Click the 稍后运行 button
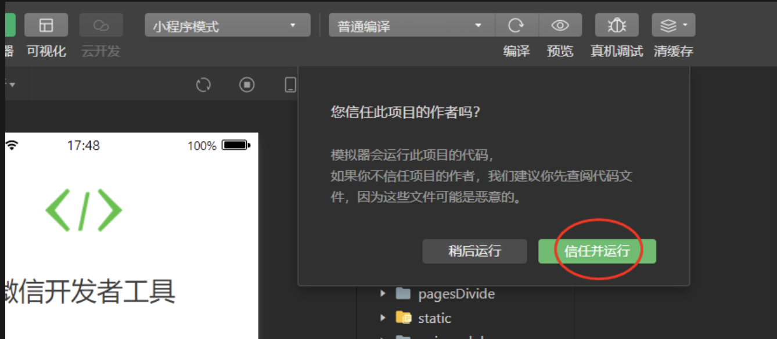The height and width of the screenshot is (339, 777). click(x=474, y=251)
